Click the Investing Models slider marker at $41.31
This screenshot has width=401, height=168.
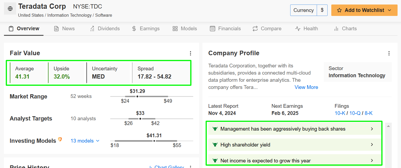click(154, 141)
